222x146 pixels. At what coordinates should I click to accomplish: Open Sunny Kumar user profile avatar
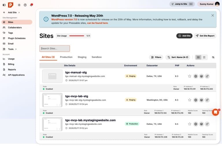coord(217,4)
